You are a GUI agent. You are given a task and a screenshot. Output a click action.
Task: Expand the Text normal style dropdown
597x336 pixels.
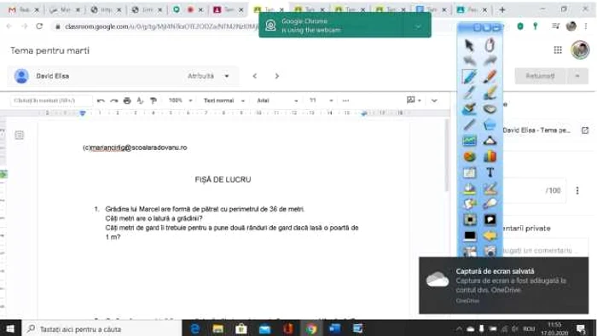(x=223, y=101)
